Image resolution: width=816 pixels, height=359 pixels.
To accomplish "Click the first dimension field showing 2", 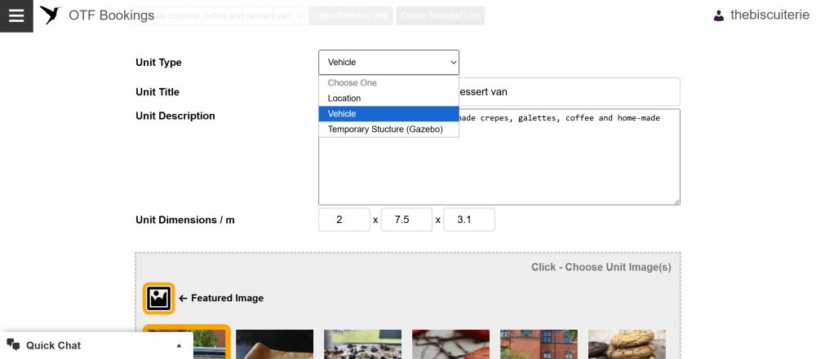I will click(344, 220).
